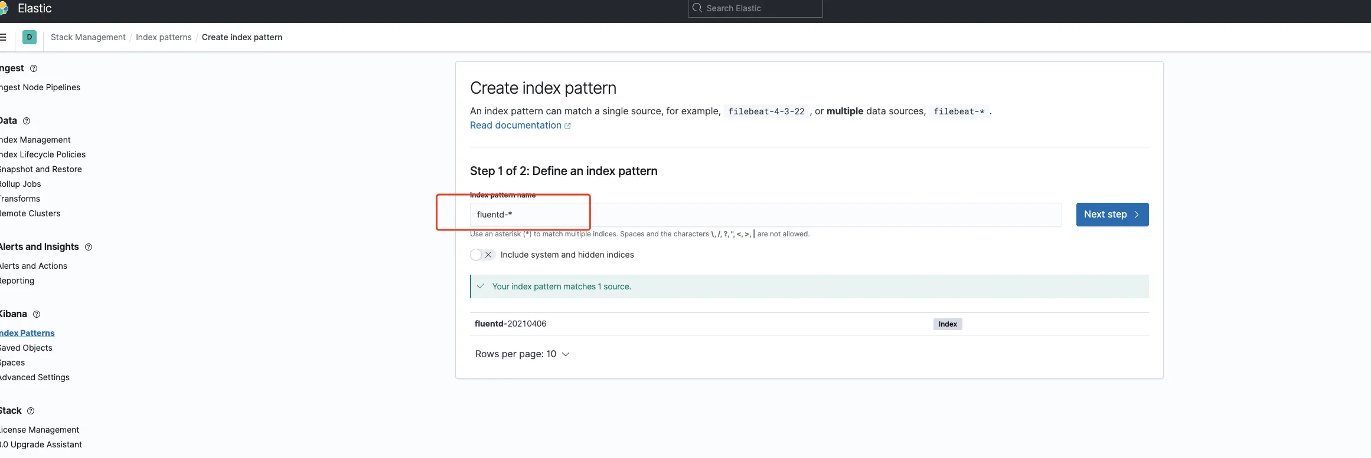Open Rollup Jobs
Image resolution: width=1371 pixels, height=458 pixels.
coord(21,184)
